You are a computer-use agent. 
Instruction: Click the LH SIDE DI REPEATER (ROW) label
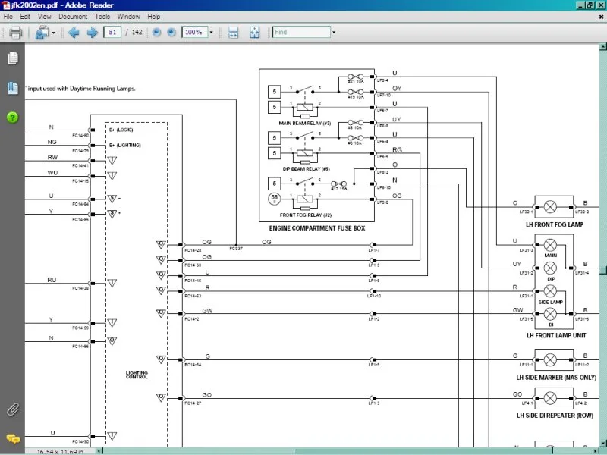pos(555,416)
